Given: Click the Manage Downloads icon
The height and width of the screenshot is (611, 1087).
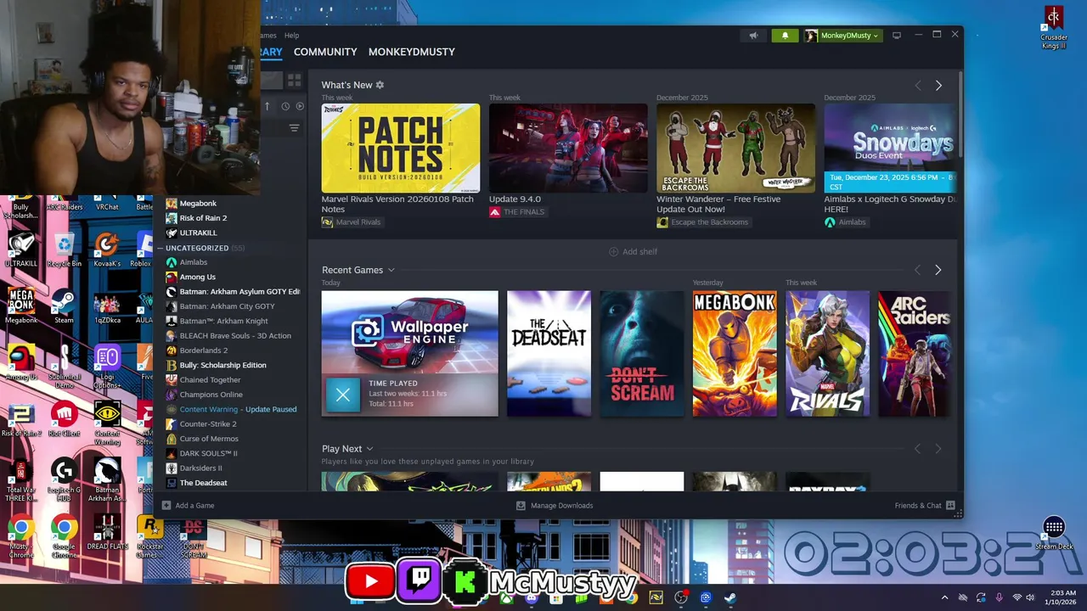Looking at the screenshot, I should pos(521,506).
